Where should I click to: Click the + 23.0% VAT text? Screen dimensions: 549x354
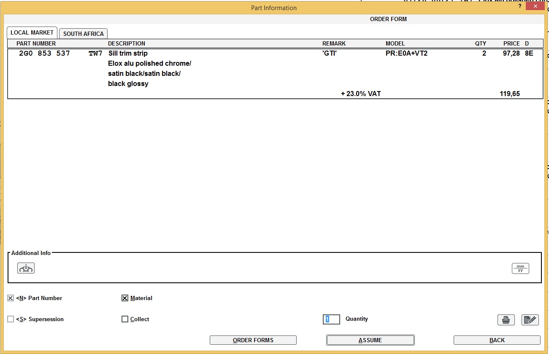point(361,94)
